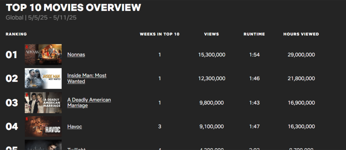This screenshot has width=346, height=150.
Task: Click the Global date range subtitle
Action: (41, 18)
